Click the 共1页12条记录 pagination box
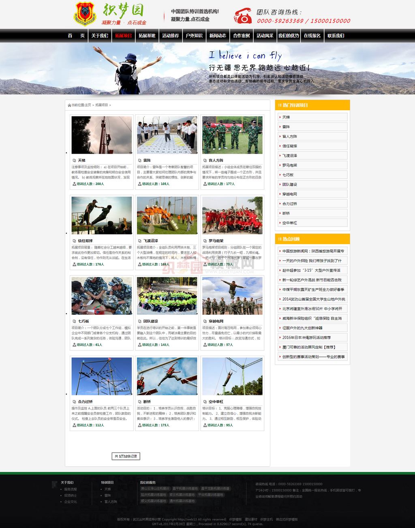415x528 pixels. [126, 456]
